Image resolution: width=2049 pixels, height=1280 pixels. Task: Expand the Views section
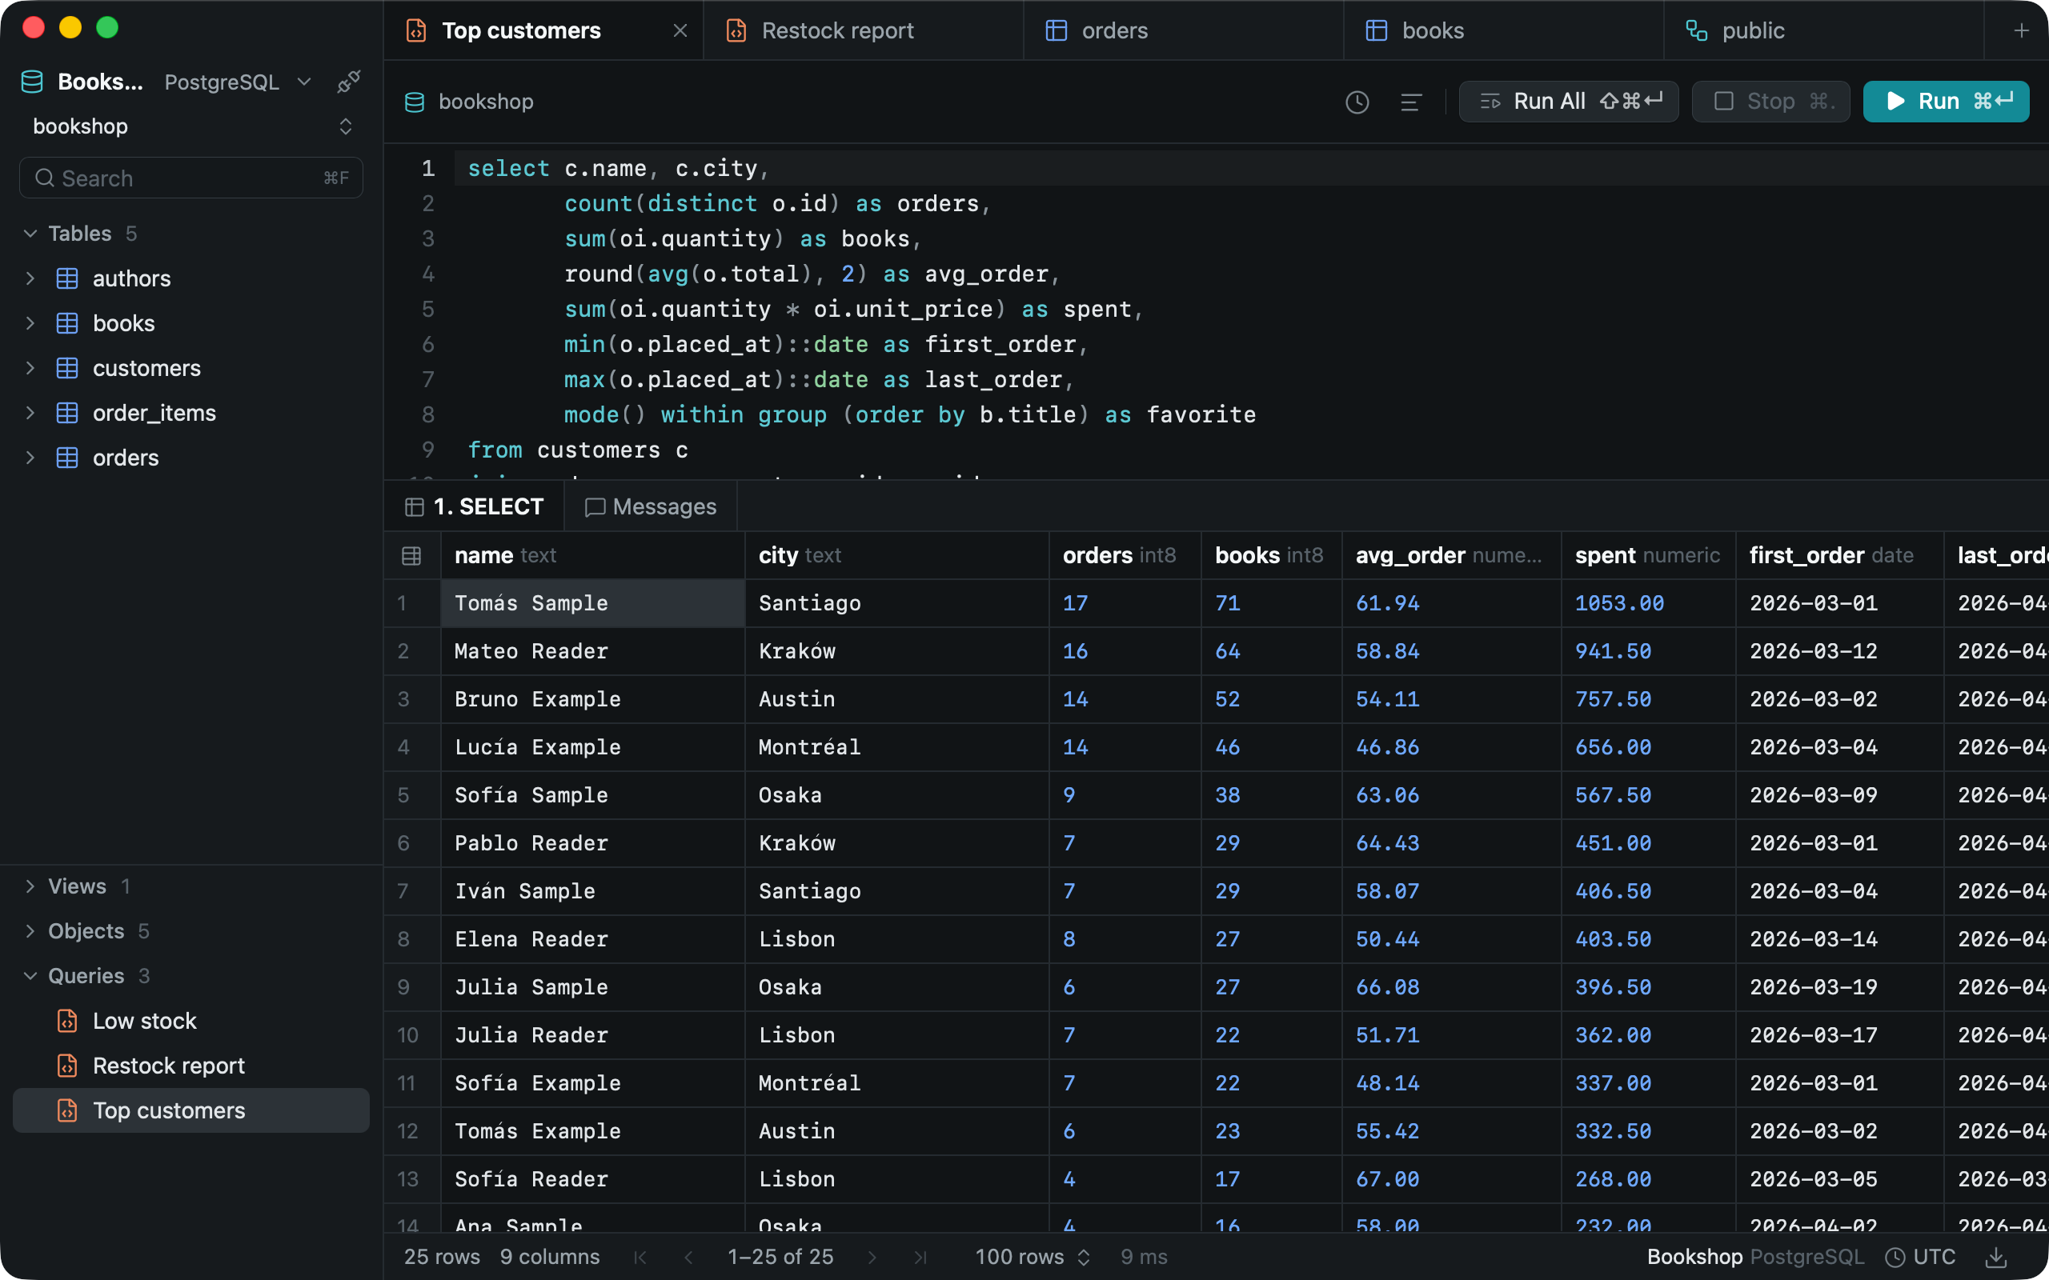point(30,886)
